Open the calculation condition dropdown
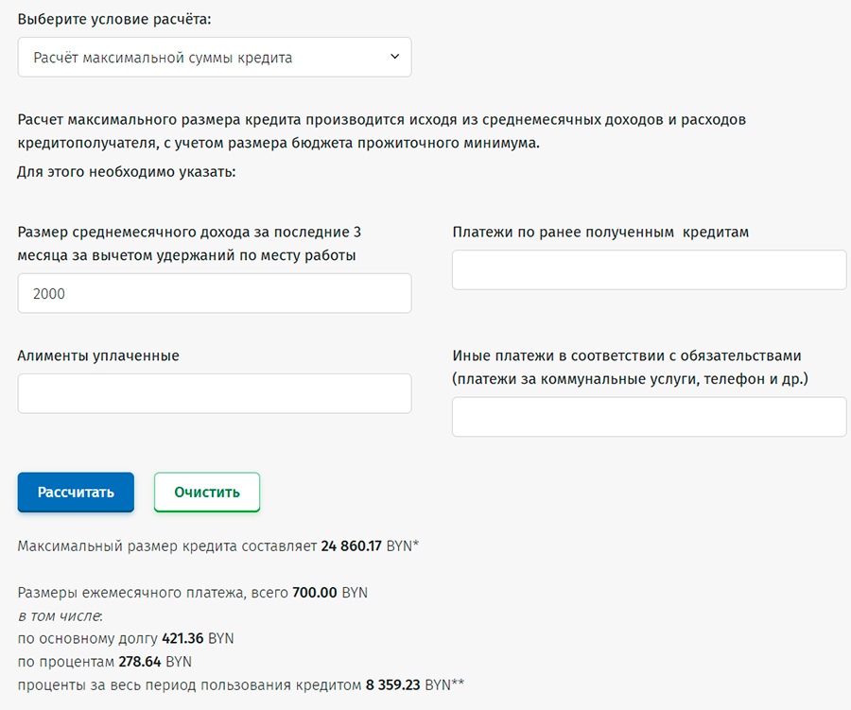Viewport: 851px width, 710px height. [214, 58]
